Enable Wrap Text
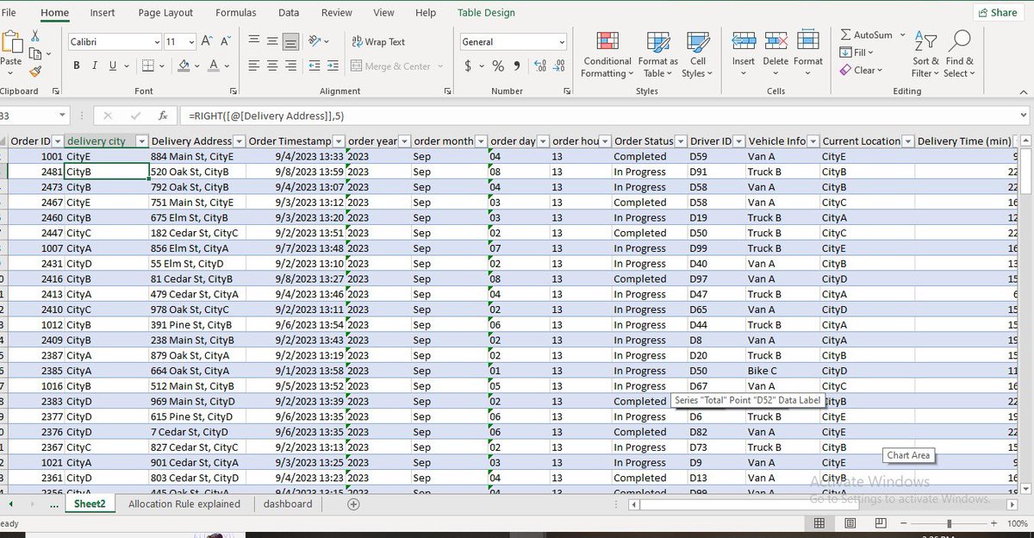The width and height of the screenshot is (1034, 538). coord(377,41)
